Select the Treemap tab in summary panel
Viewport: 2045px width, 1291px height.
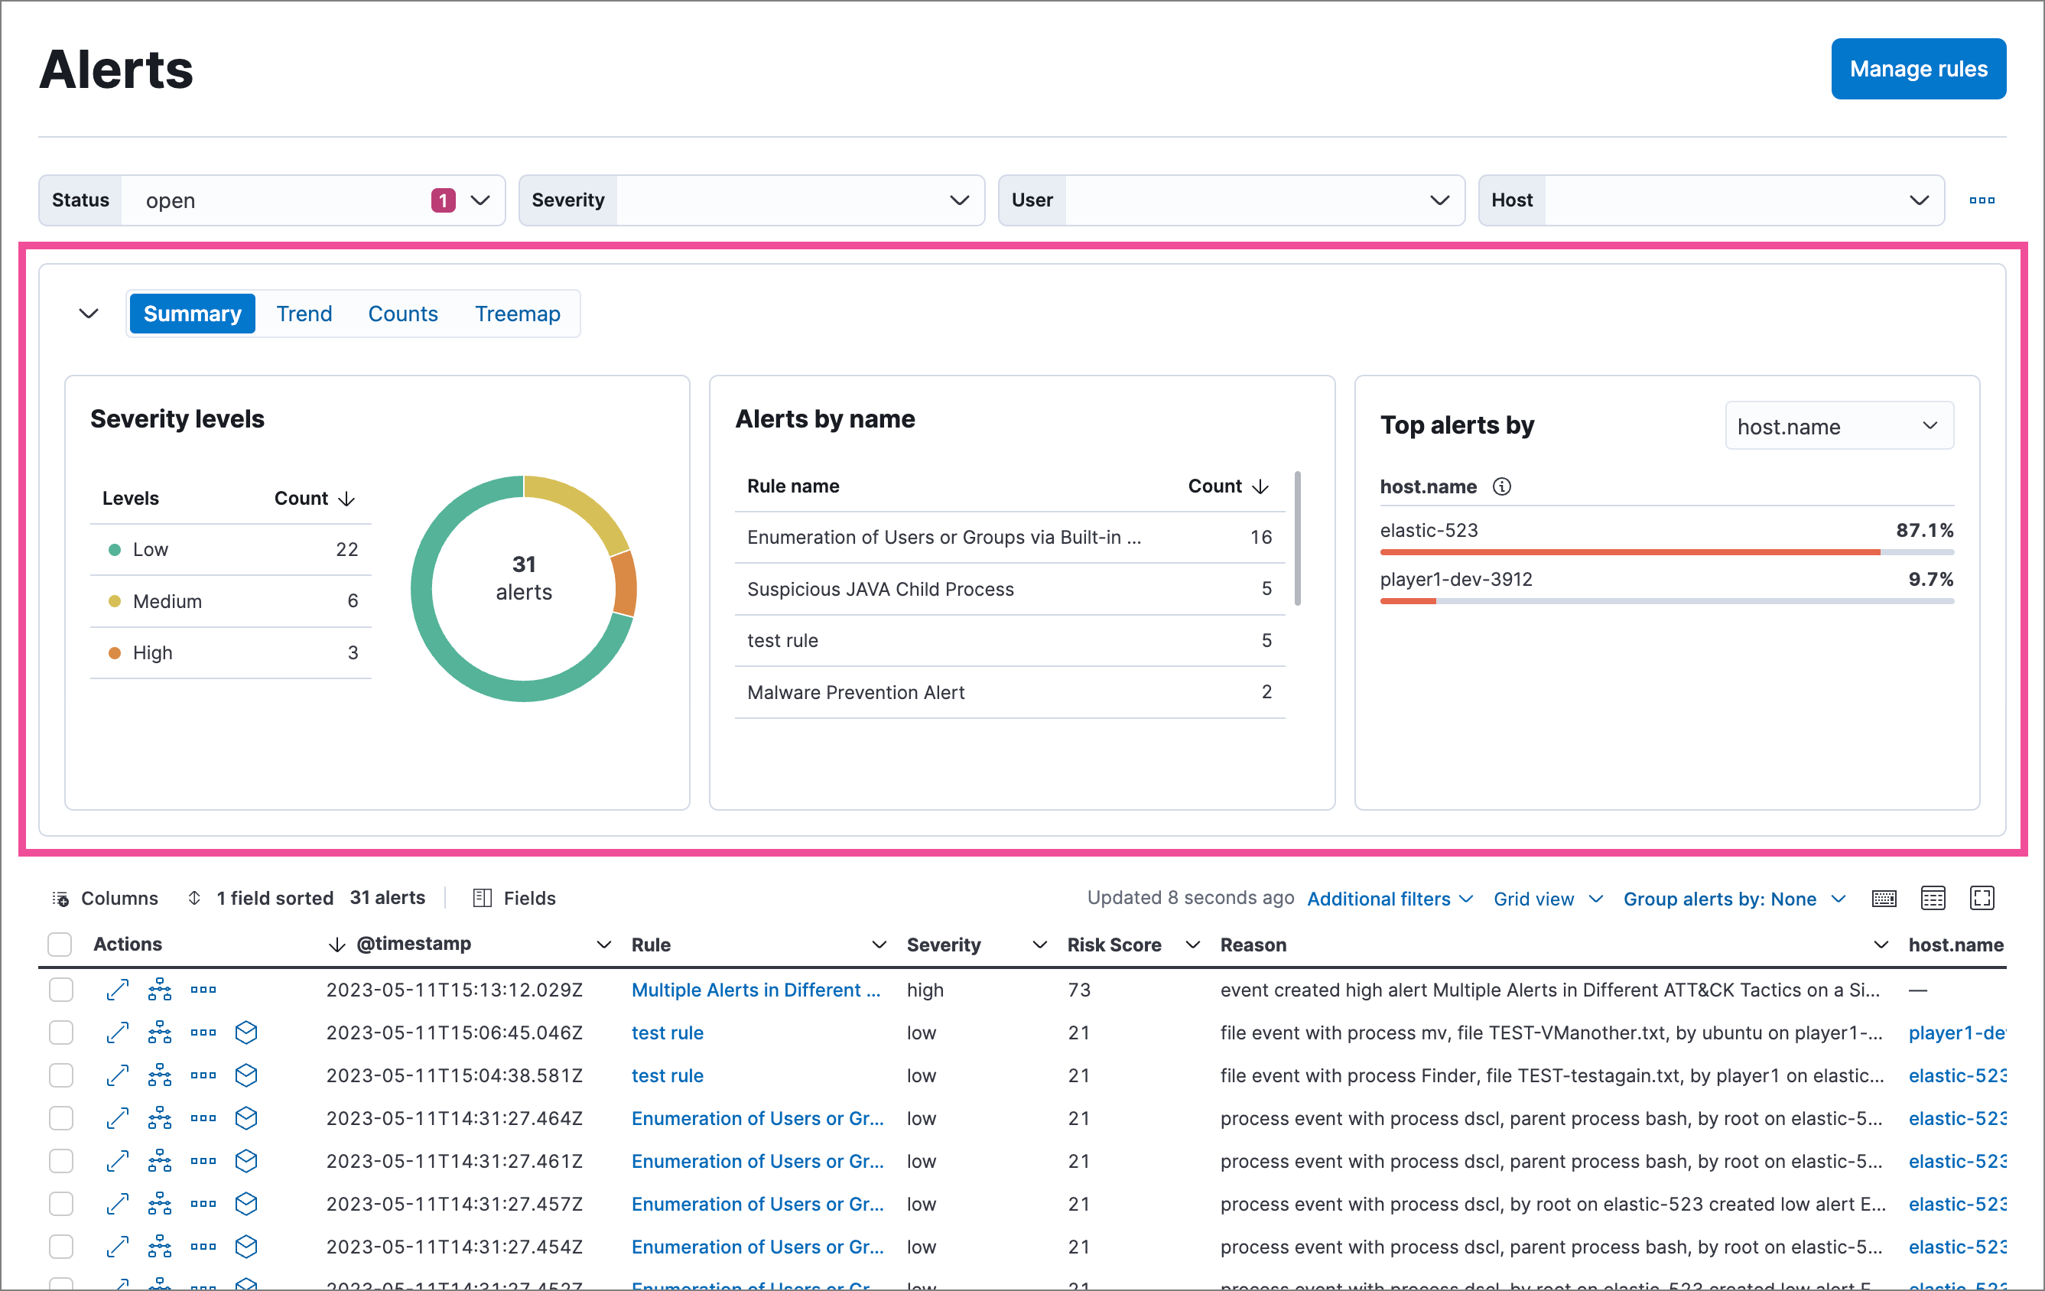[x=519, y=312]
